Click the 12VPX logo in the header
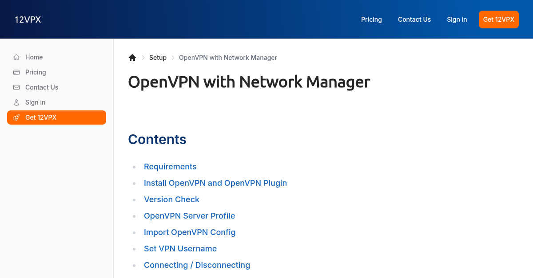The image size is (533, 278). (28, 20)
